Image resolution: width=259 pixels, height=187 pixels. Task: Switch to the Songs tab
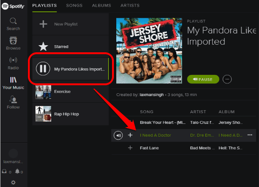point(74,6)
